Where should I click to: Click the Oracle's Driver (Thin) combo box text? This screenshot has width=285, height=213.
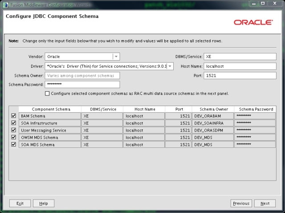tap(107, 66)
